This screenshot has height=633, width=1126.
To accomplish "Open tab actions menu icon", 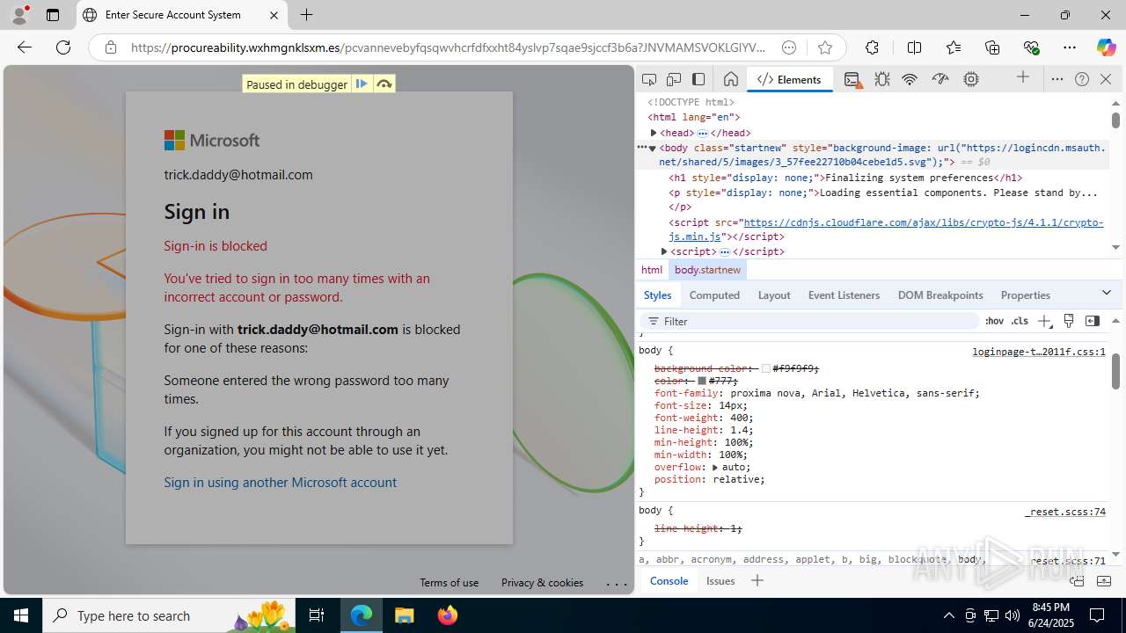I will pos(53,15).
